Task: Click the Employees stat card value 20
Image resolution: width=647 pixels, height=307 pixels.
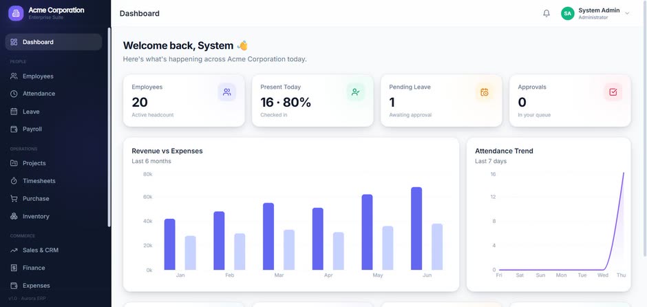Action: pyautogui.click(x=140, y=102)
